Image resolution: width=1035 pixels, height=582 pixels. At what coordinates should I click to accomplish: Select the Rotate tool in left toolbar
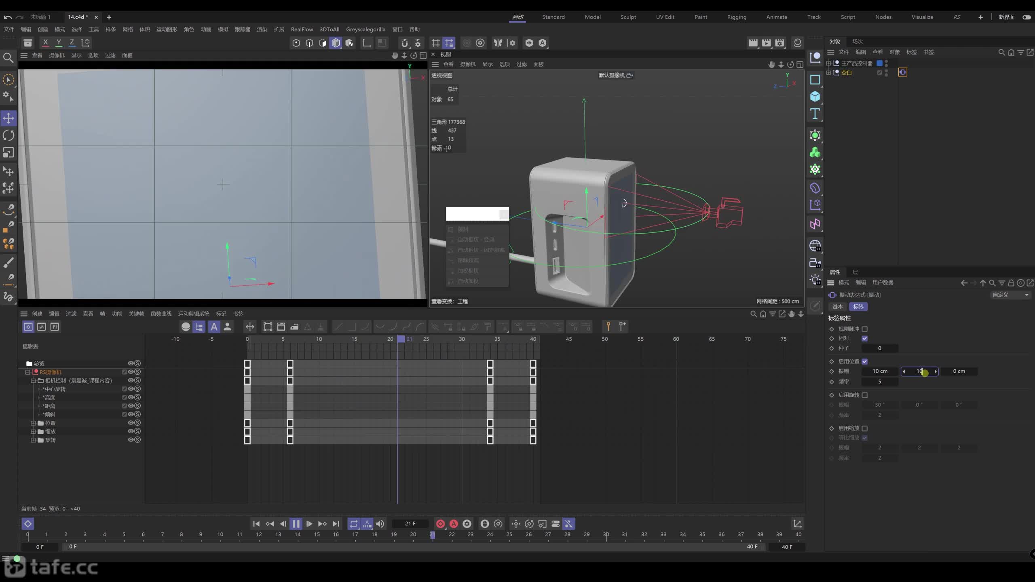click(x=8, y=135)
